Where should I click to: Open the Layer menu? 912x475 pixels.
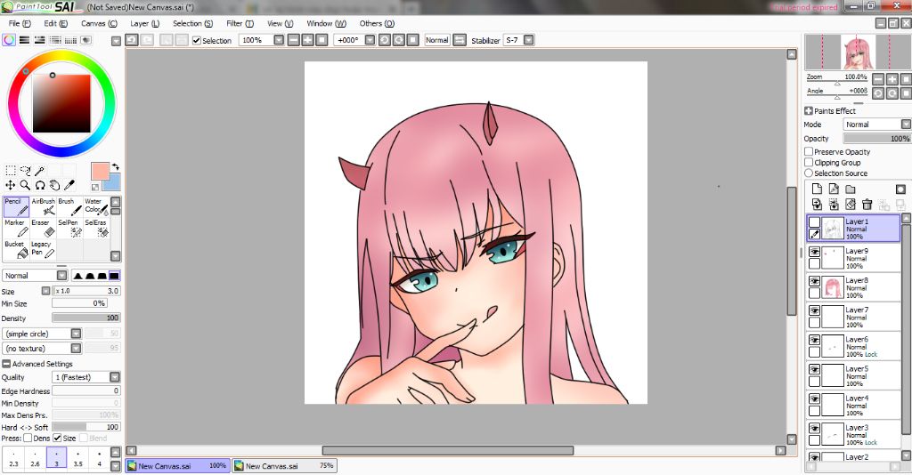pos(144,23)
